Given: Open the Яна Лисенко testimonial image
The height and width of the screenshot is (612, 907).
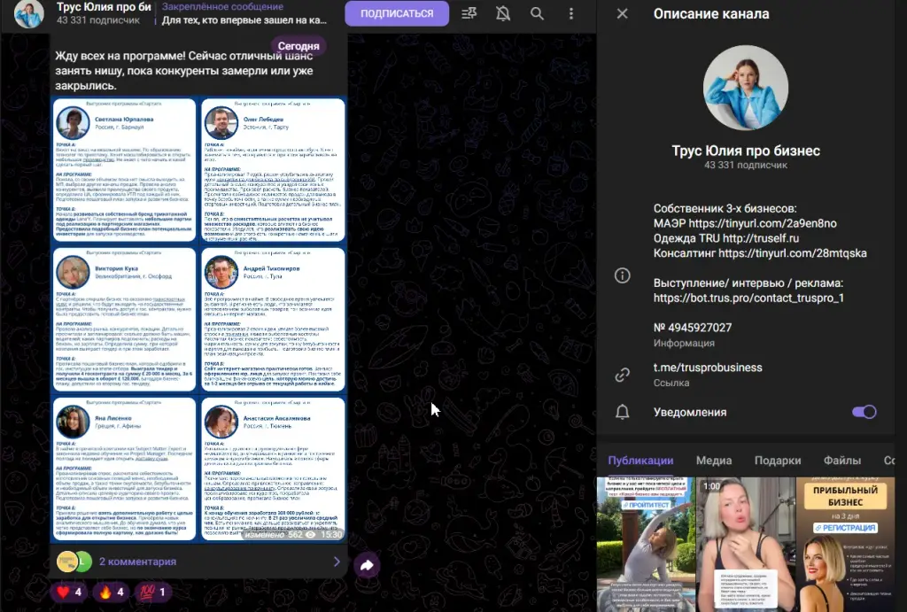Looking at the screenshot, I should (124, 469).
